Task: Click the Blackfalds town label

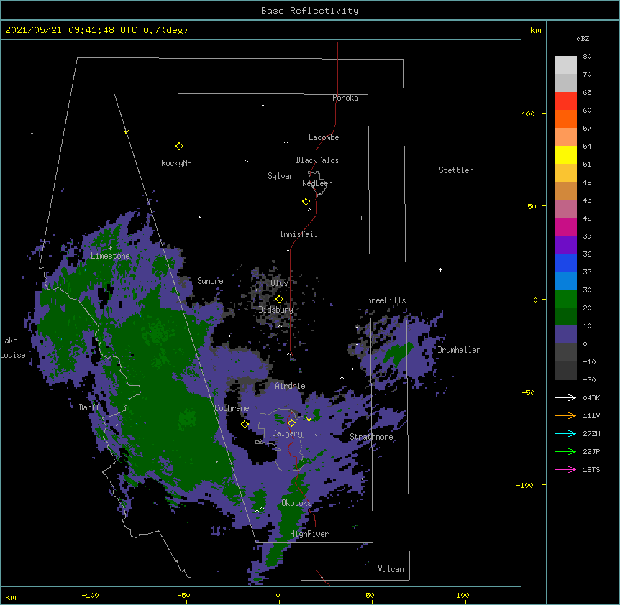Action: pos(317,160)
